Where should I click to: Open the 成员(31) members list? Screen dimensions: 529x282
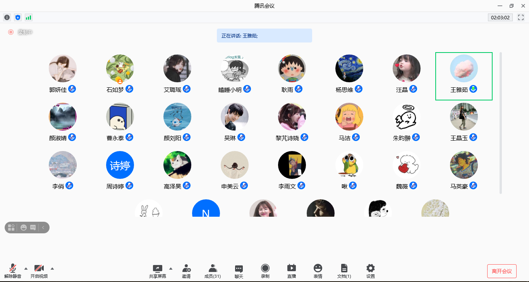(213, 271)
